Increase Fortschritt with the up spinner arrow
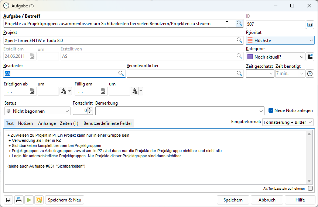The image size is (318, 207). (89, 109)
